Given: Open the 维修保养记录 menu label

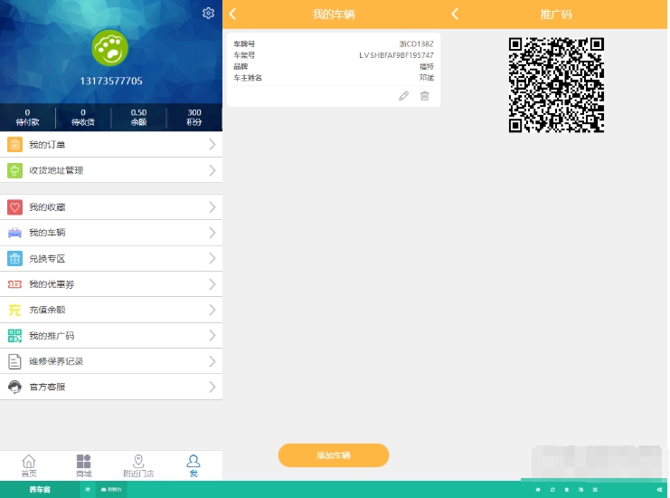Looking at the screenshot, I should pyautogui.click(x=56, y=361).
